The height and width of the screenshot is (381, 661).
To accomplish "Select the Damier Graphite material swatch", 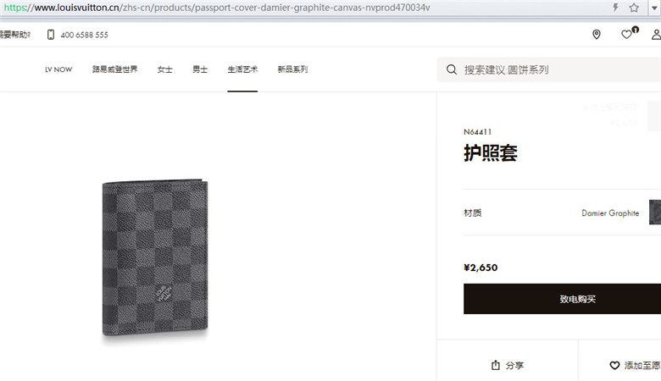I will pyautogui.click(x=655, y=213).
